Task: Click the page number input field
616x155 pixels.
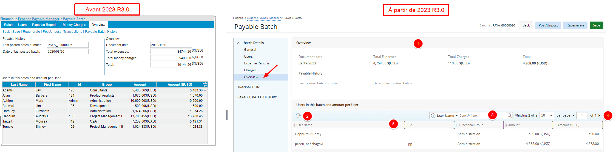Action: [x=582, y=115]
